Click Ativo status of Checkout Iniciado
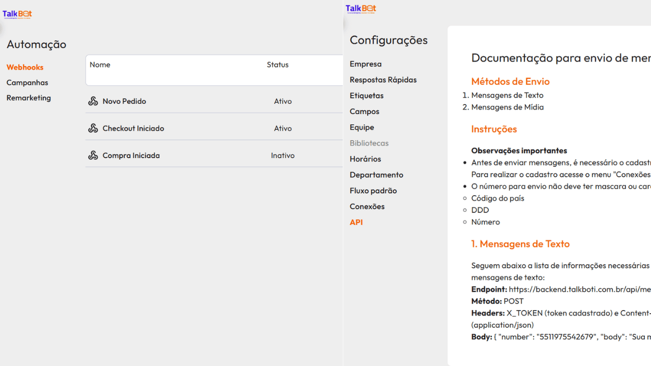The height and width of the screenshot is (366, 651). [x=283, y=128]
